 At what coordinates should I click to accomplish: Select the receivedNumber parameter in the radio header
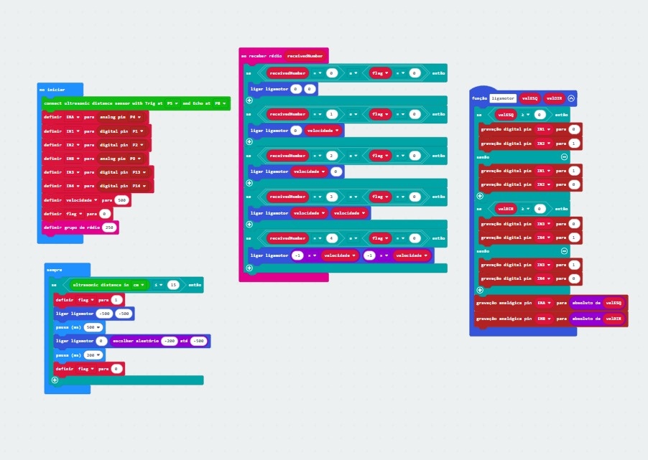tap(305, 56)
